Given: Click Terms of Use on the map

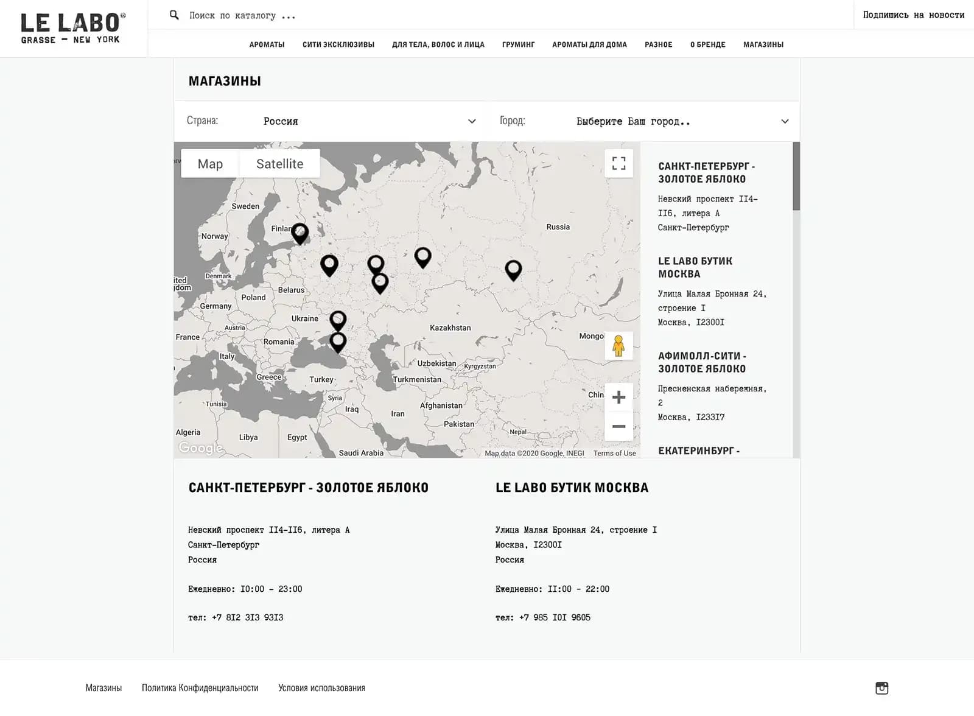Looking at the screenshot, I should coord(615,453).
